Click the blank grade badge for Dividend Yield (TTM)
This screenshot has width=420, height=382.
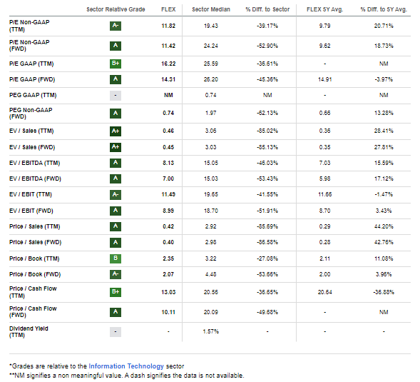[116, 332]
